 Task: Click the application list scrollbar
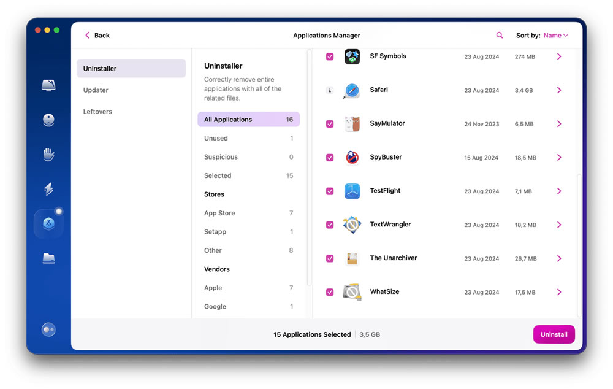click(579, 245)
